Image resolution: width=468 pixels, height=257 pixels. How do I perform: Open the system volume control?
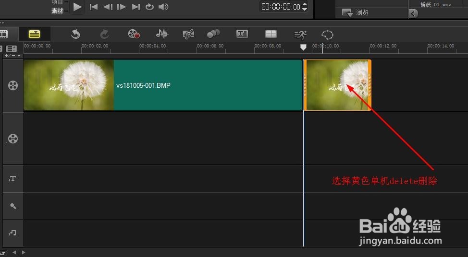[163, 7]
